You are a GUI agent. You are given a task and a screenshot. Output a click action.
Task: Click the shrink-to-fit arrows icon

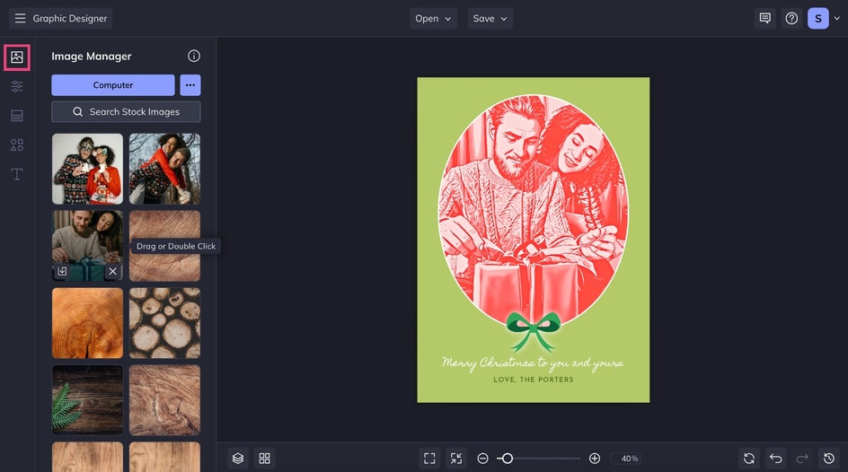456,459
